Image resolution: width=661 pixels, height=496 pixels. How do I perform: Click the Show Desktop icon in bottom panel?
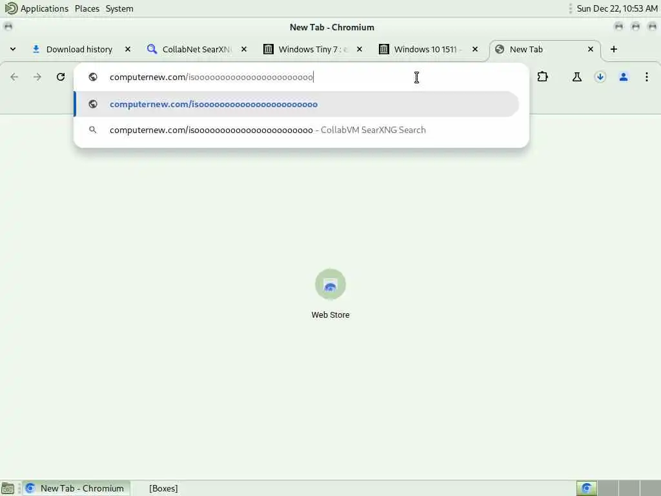pos(8,488)
